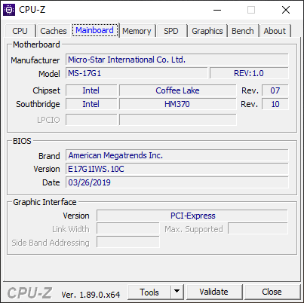Click the Chipset vendor Intel field

91,90
